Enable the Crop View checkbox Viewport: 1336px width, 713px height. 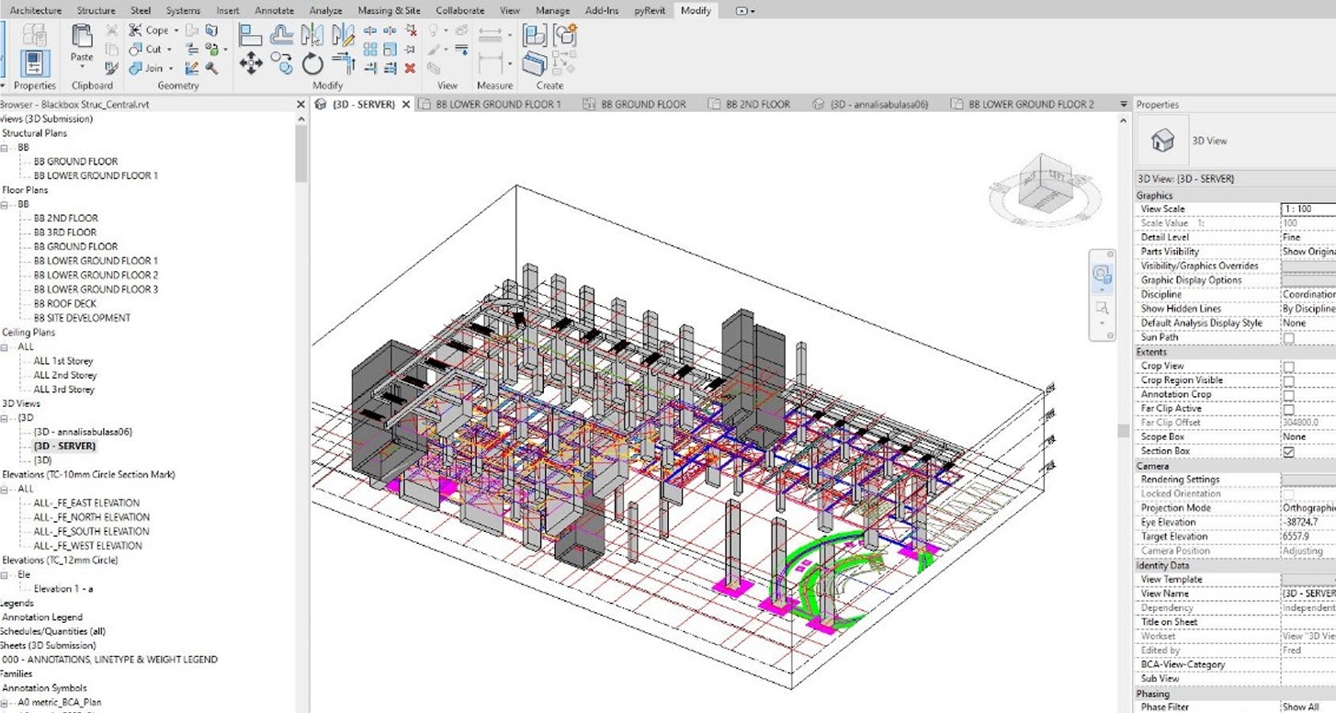pos(1288,367)
